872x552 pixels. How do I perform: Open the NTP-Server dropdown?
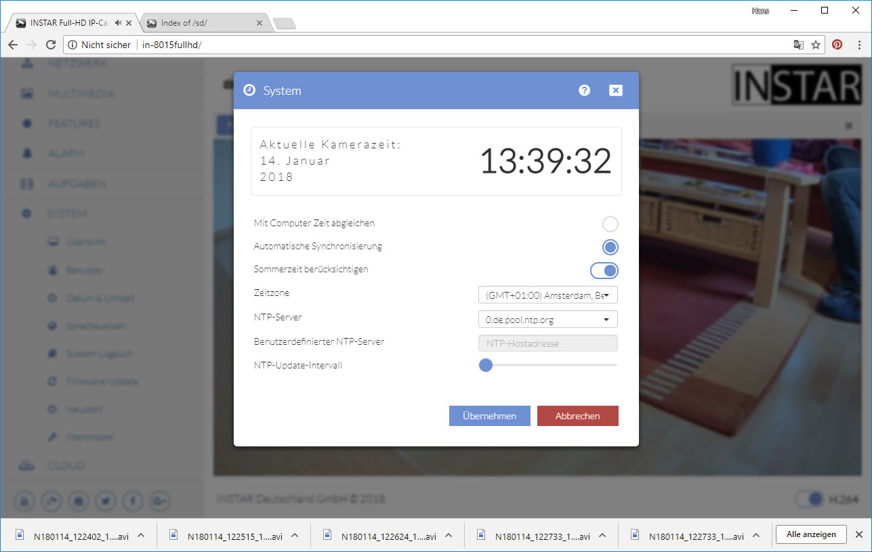coord(547,319)
